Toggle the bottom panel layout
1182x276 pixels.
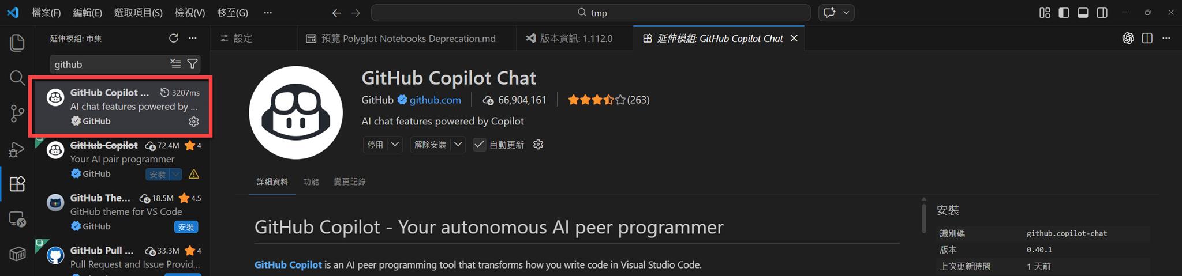coord(1083,13)
